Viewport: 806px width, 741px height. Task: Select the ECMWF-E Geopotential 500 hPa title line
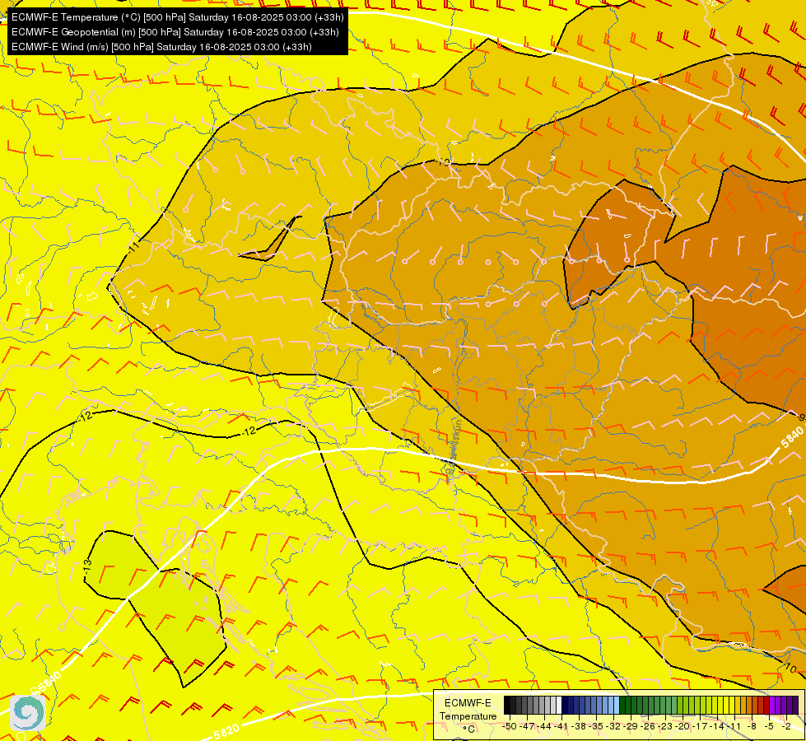click(175, 32)
